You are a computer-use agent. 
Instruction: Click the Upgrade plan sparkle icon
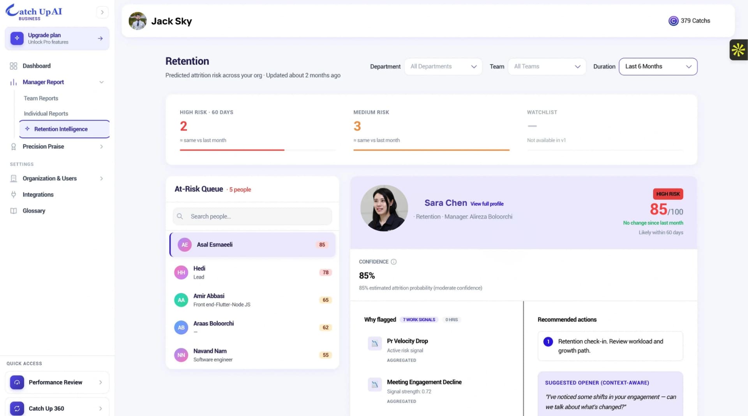click(x=17, y=38)
